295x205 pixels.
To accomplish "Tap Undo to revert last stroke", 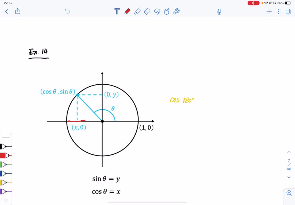I will point(67,11).
